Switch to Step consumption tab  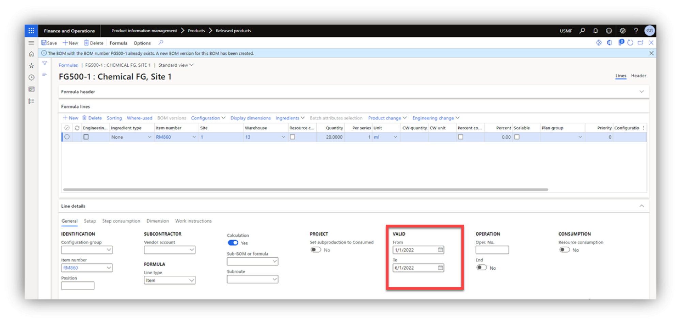[121, 221]
